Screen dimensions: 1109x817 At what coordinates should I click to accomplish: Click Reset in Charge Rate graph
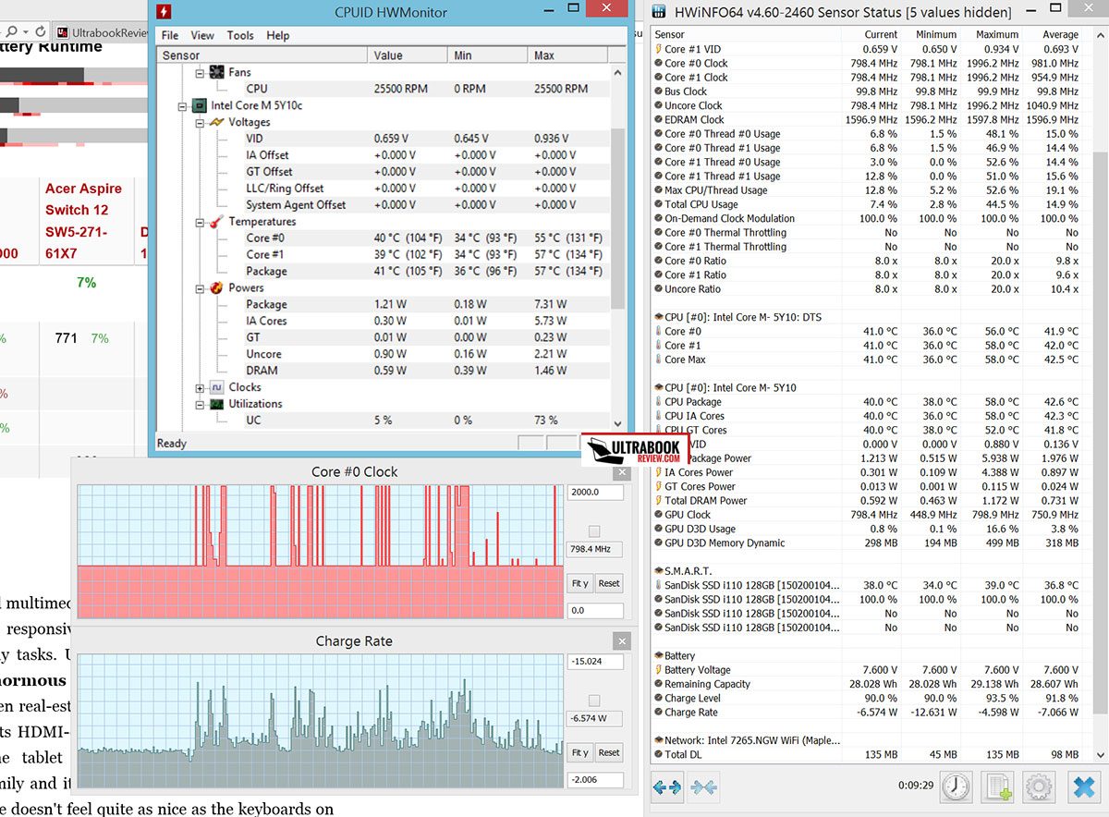pyautogui.click(x=609, y=752)
